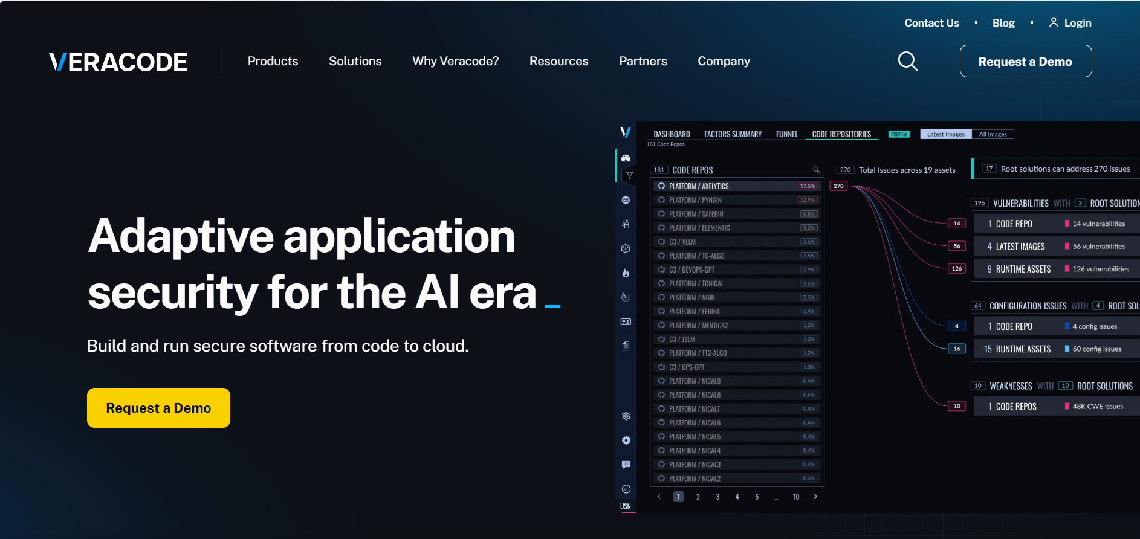Open the chat message sidebar icon
The height and width of the screenshot is (539, 1140).
click(x=626, y=465)
